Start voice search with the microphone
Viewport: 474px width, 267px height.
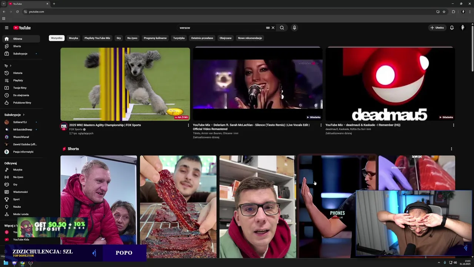[x=294, y=28]
